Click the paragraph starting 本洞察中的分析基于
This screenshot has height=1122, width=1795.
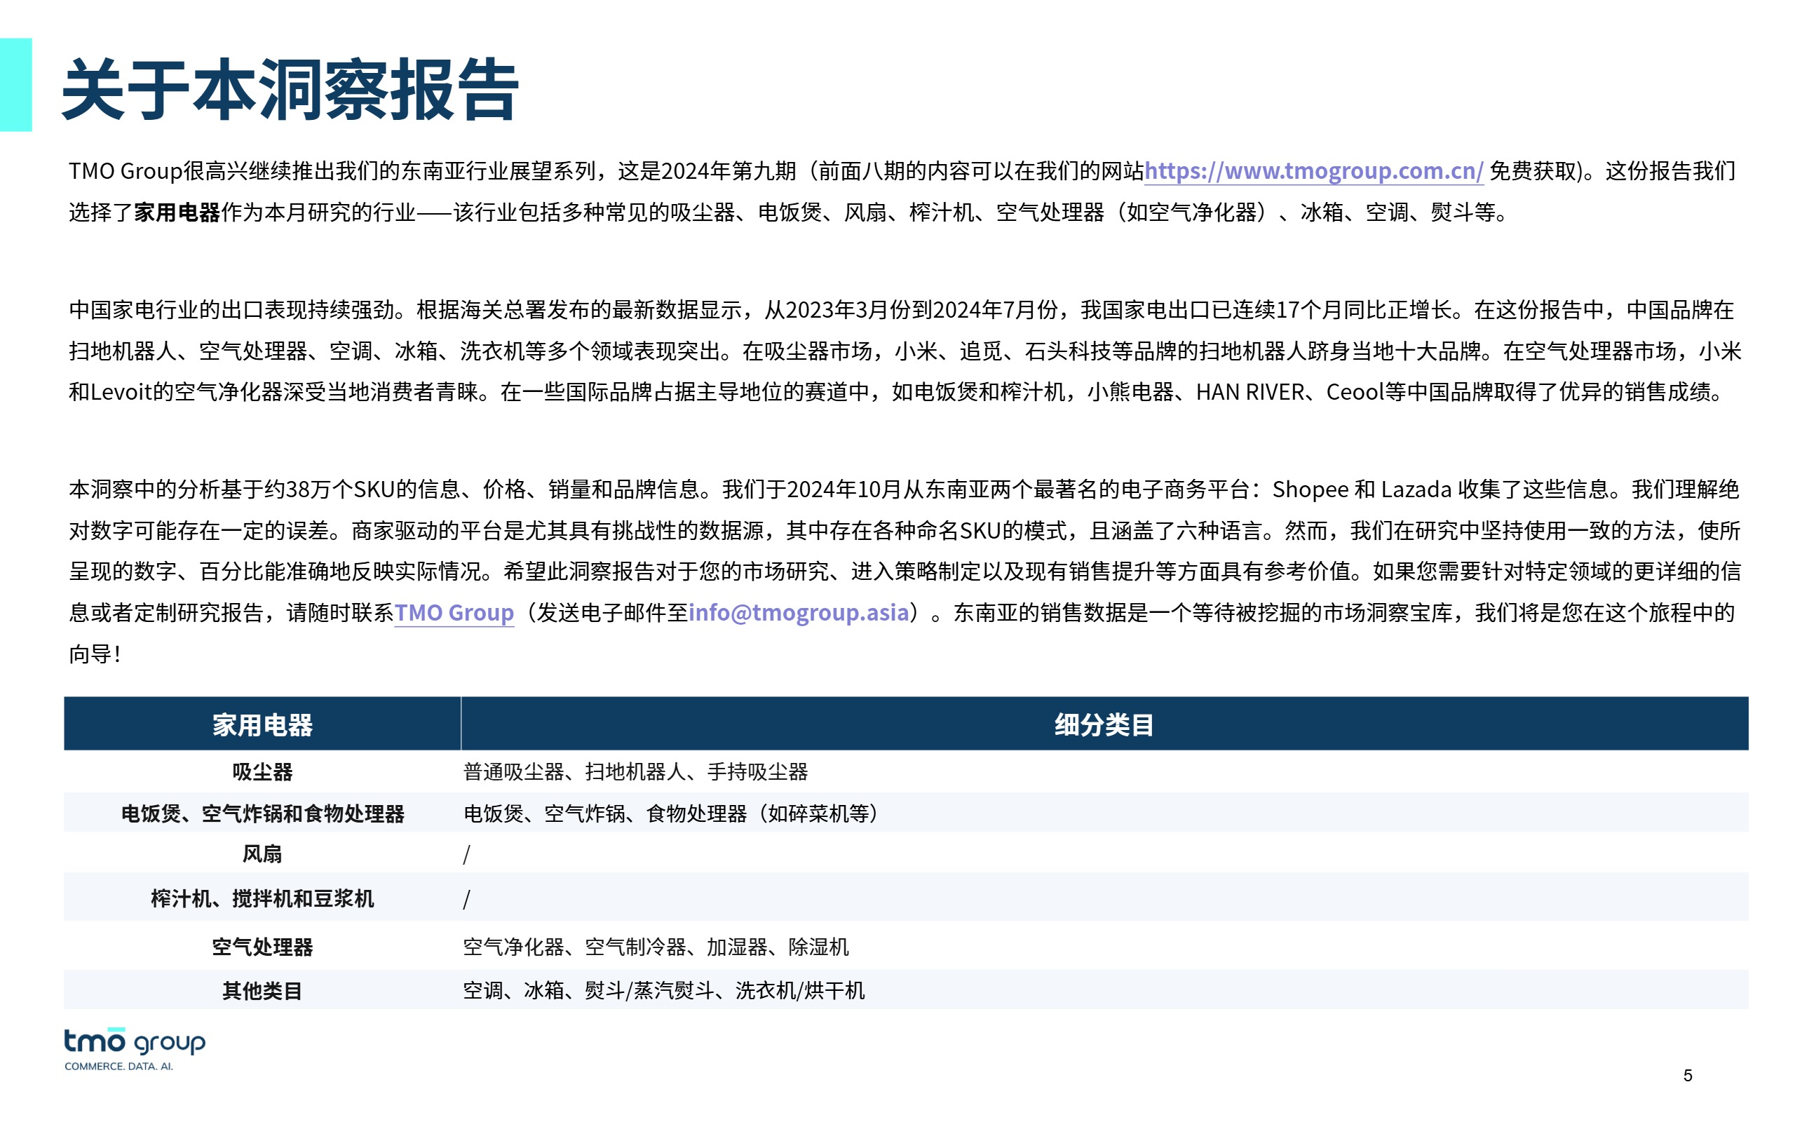[x=905, y=572]
